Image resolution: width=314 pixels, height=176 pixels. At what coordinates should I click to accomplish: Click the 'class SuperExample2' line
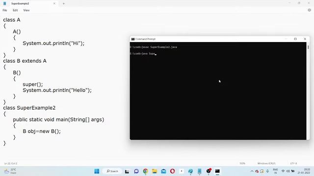click(x=29, y=108)
